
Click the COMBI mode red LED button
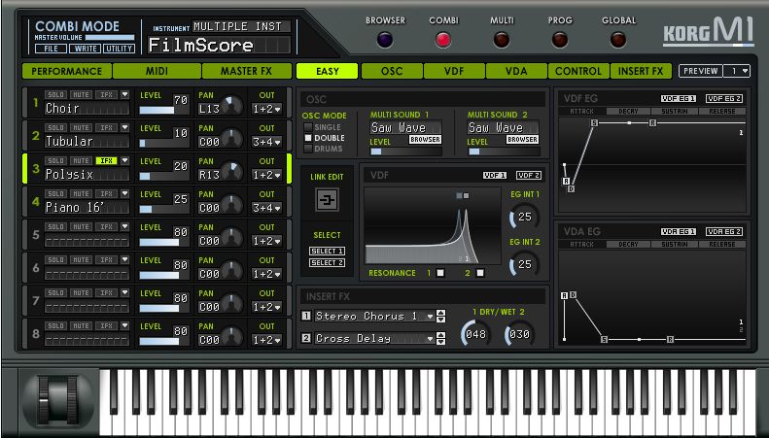click(443, 40)
